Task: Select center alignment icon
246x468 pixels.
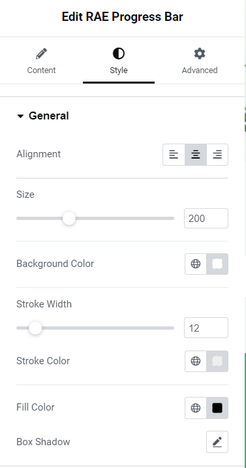Action: 196,155
